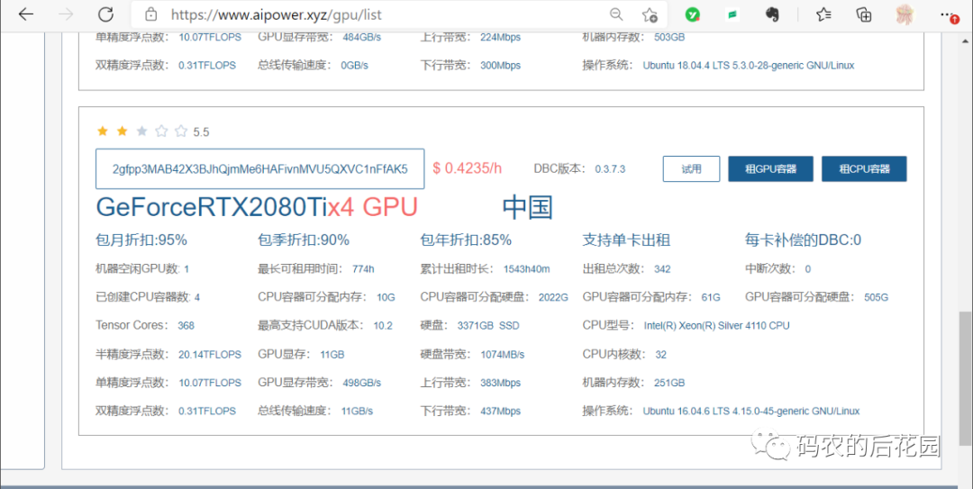Click upper card download bandwidth 300Mbps

tap(501, 65)
